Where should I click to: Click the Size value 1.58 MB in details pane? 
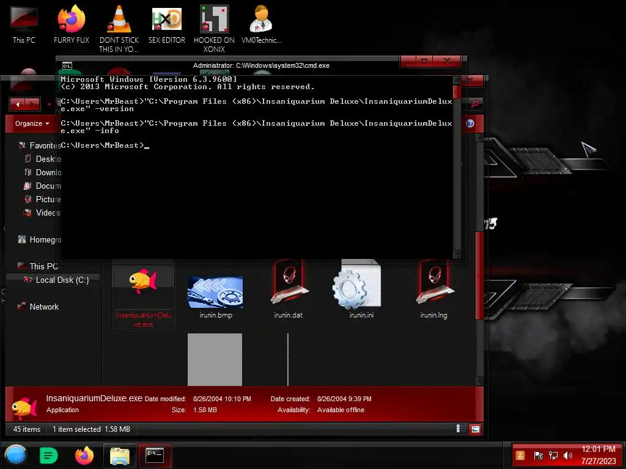tap(205, 410)
